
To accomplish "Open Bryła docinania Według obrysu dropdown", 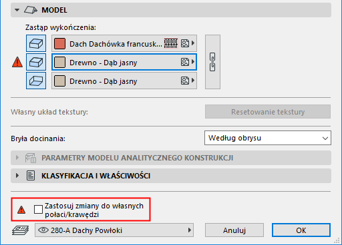I will [268, 138].
